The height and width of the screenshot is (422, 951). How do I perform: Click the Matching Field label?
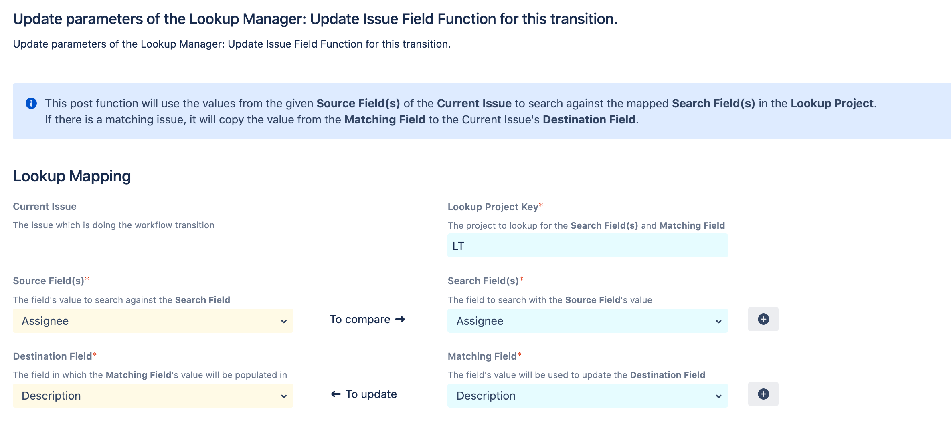[x=482, y=356]
